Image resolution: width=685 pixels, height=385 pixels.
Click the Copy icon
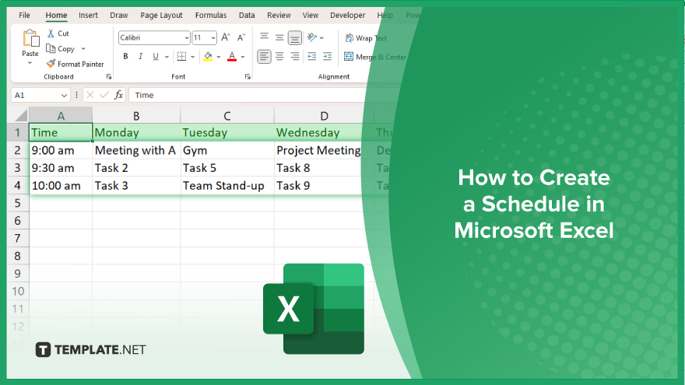tap(51, 48)
